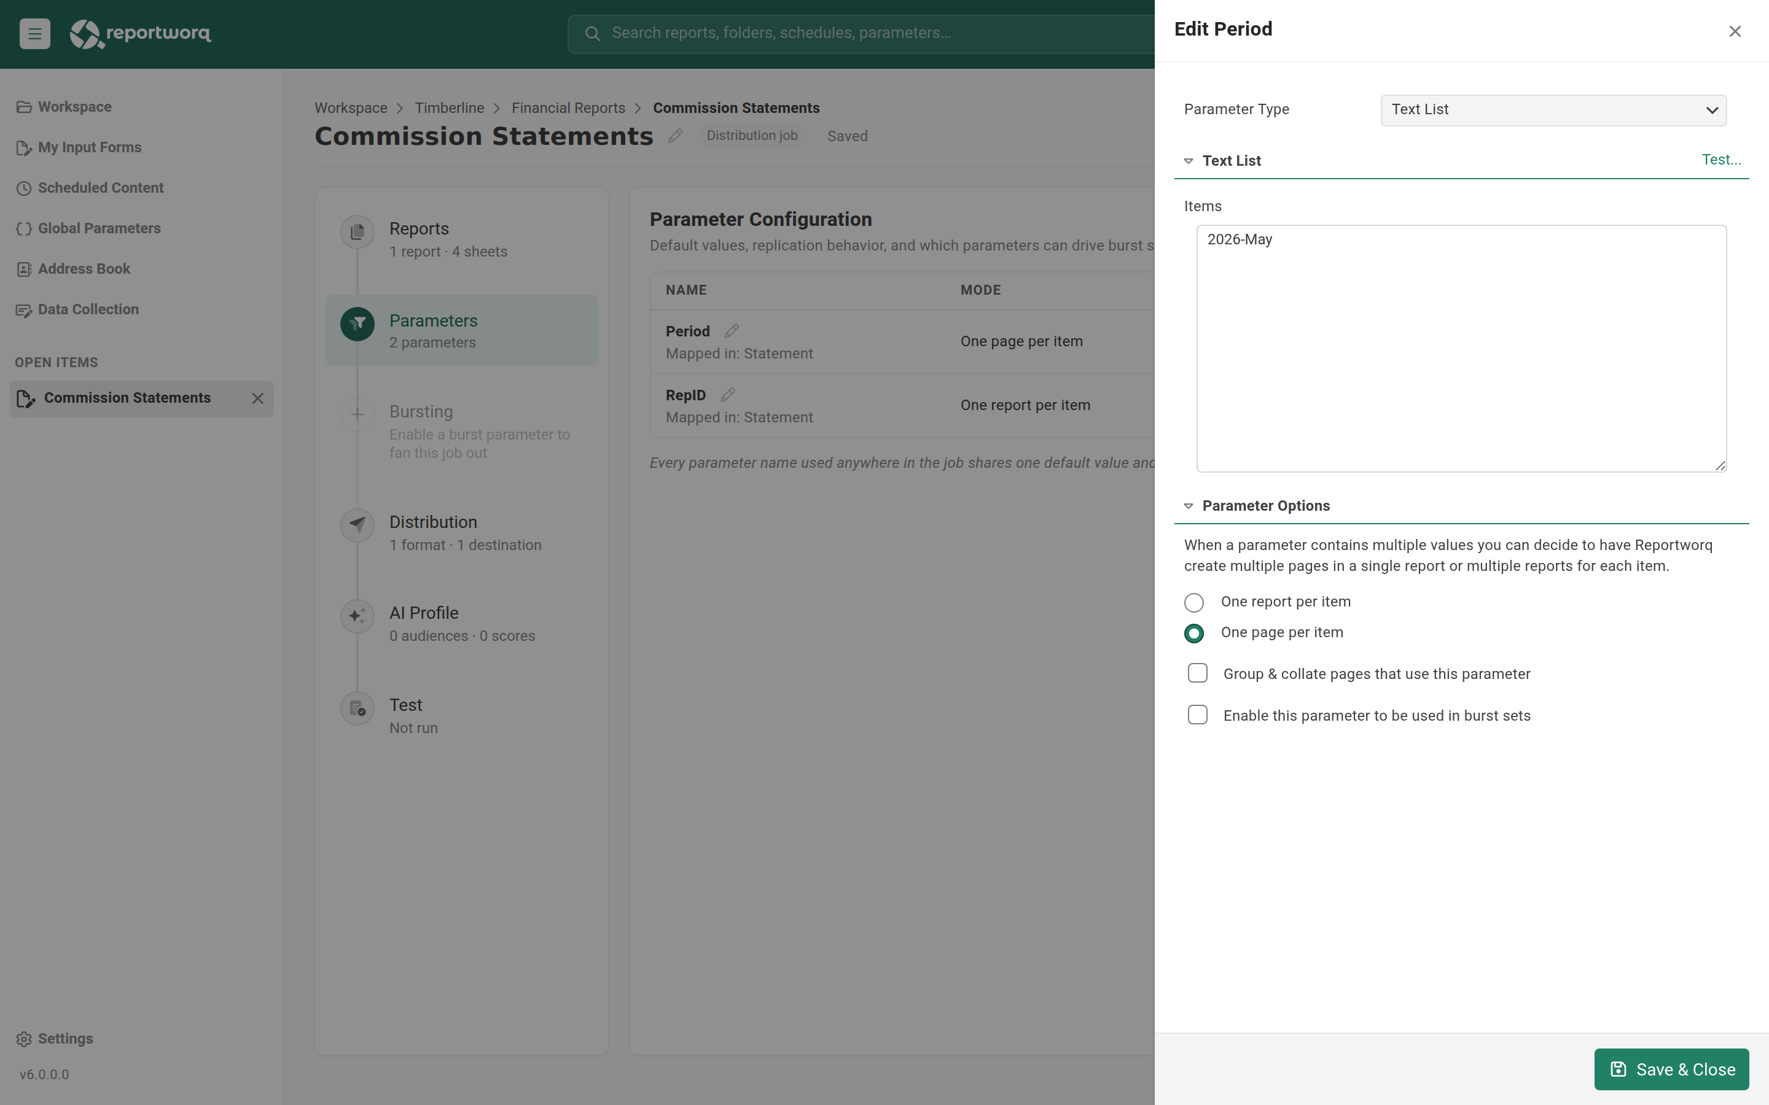Screen dimensions: 1769x1105
Task: Click the Scheduled Content clock icon
Action: (x=23, y=188)
